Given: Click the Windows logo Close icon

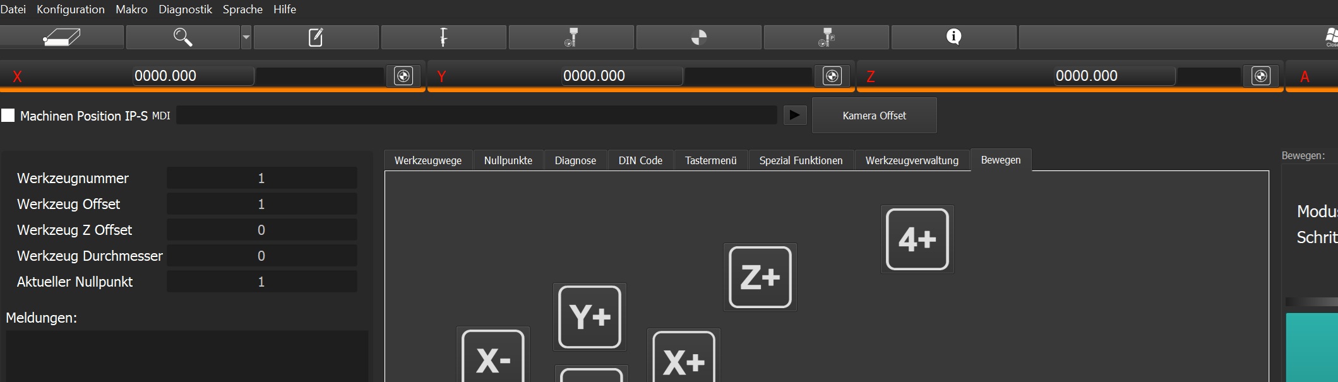Looking at the screenshot, I should coord(1331,37).
